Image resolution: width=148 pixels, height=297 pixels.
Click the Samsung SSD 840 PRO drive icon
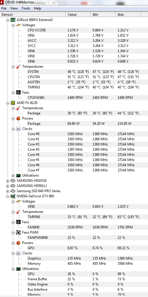[x=13, y=191]
